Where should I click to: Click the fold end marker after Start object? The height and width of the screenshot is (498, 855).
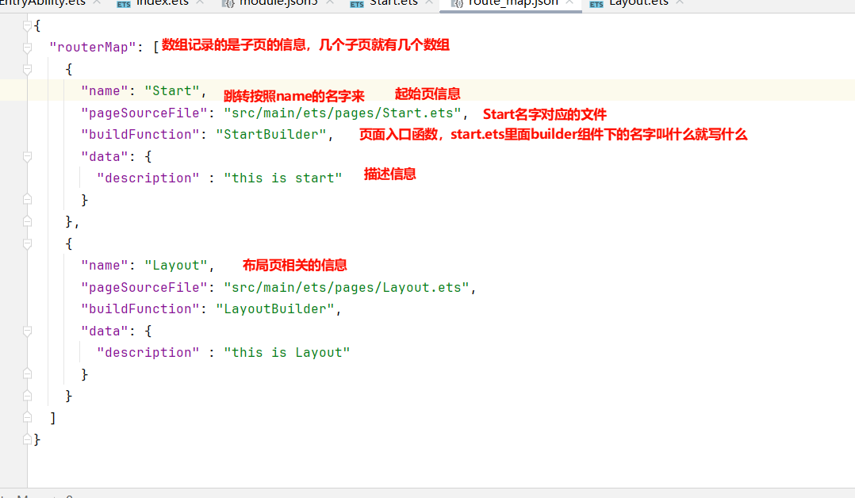click(x=27, y=221)
